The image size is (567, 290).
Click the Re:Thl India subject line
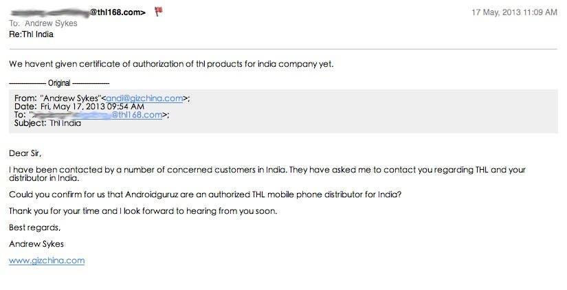coord(31,34)
